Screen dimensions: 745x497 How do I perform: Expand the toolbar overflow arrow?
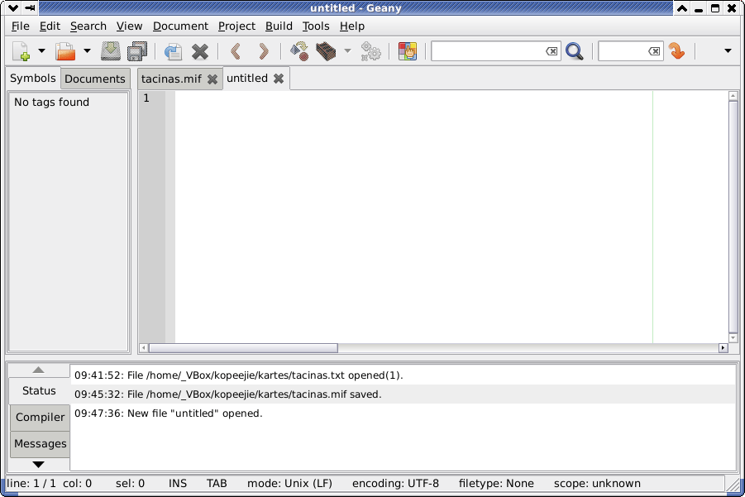(x=728, y=50)
